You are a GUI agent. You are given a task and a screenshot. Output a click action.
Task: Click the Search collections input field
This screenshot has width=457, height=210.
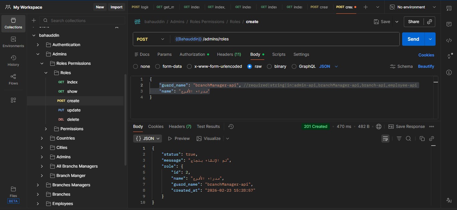(x=80, y=20)
